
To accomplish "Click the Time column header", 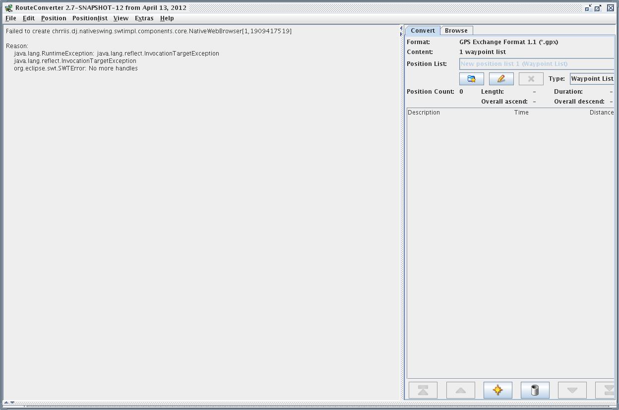I will 521,113.
